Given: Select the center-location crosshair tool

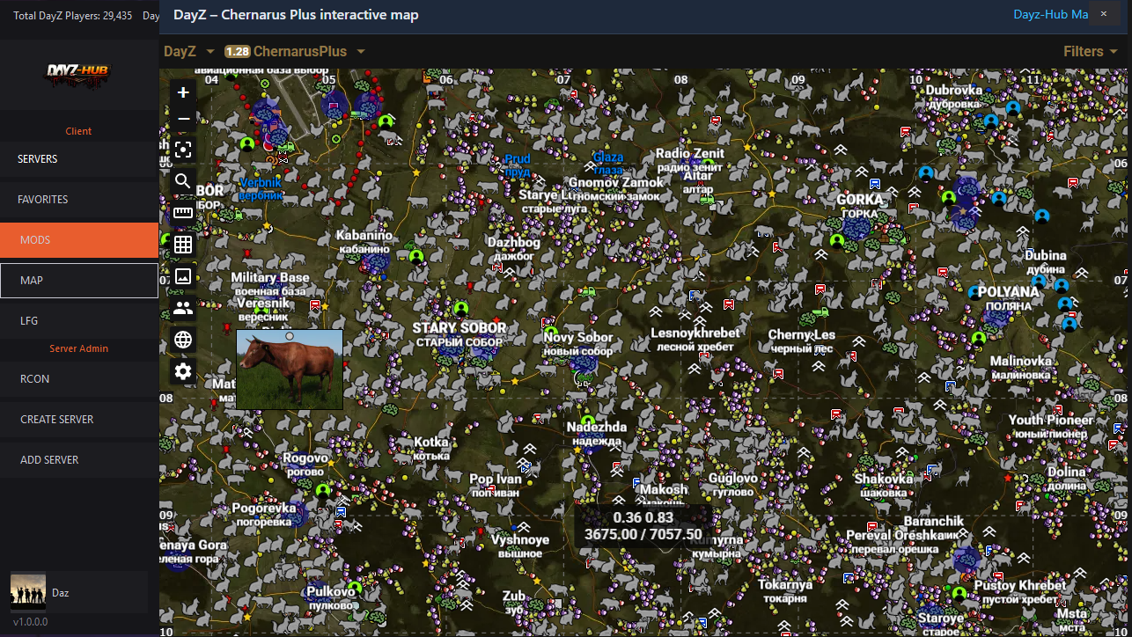Looking at the screenshot, I should pos(182,149).
